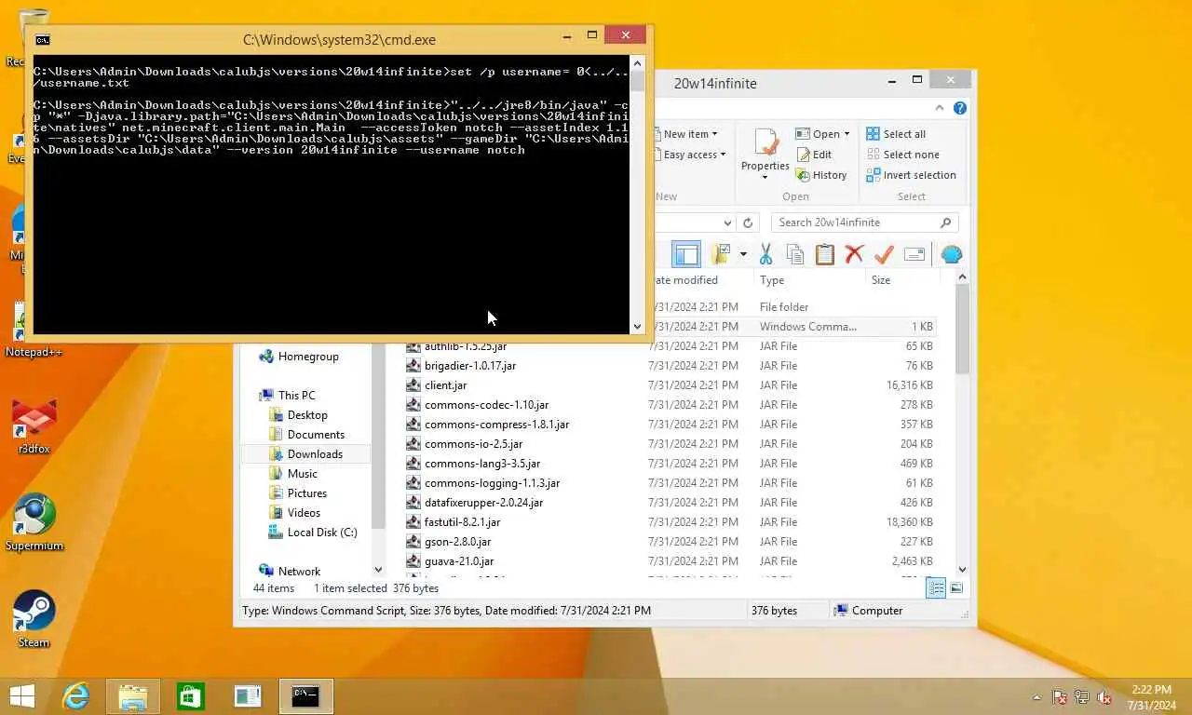Select the brigadier-1.0.17.jar file

pos(470,366)
